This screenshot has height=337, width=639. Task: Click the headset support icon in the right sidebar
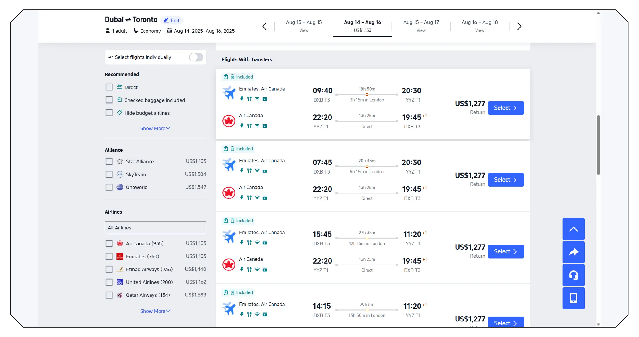tap(573, 275)
